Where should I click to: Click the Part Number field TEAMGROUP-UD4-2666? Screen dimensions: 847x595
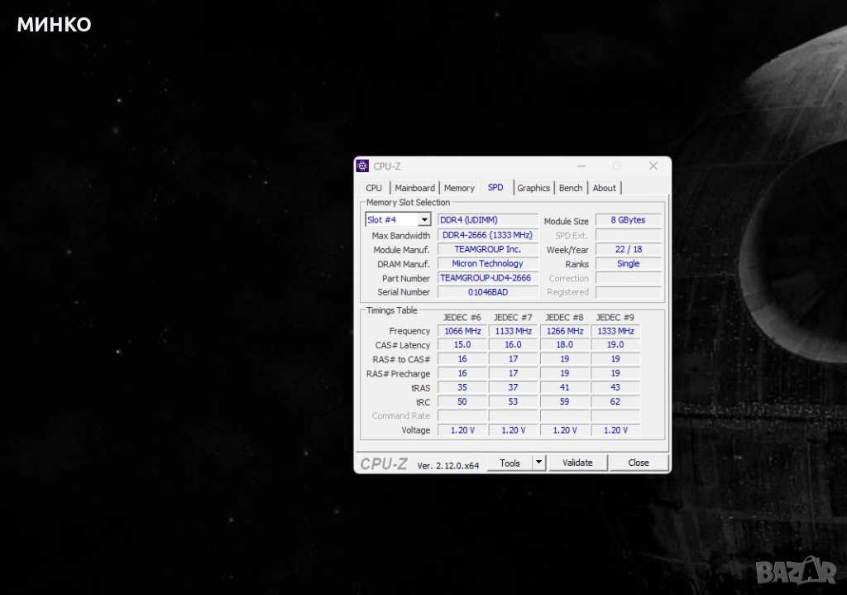click(x=487, y=278)
